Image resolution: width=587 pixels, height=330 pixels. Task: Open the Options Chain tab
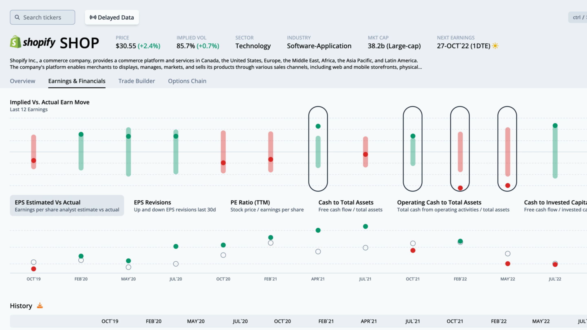(x=187, y=81)
